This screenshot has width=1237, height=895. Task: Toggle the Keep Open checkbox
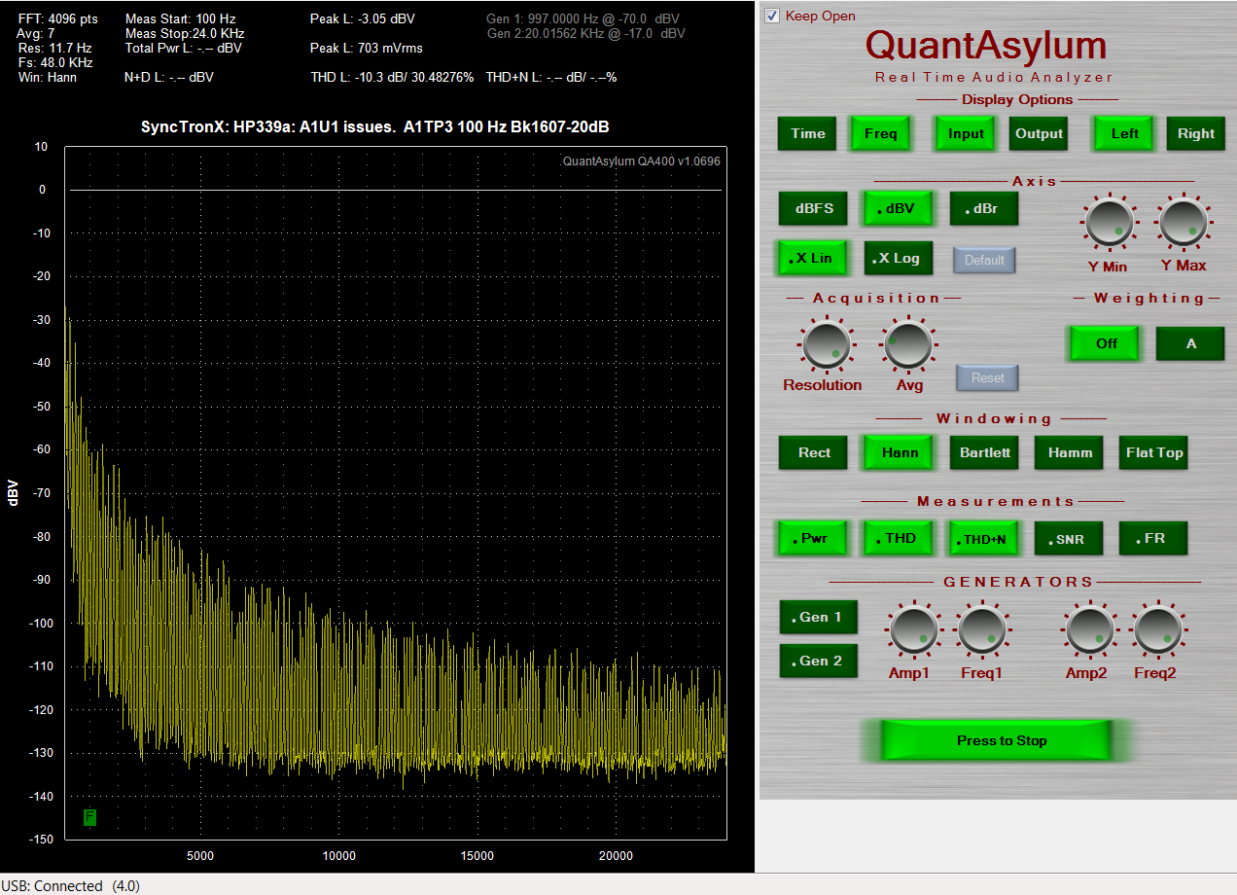point(772,16)
